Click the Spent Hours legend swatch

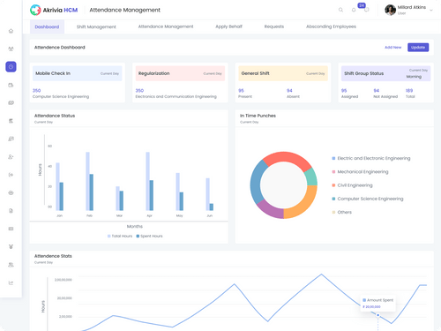[138, 236]
